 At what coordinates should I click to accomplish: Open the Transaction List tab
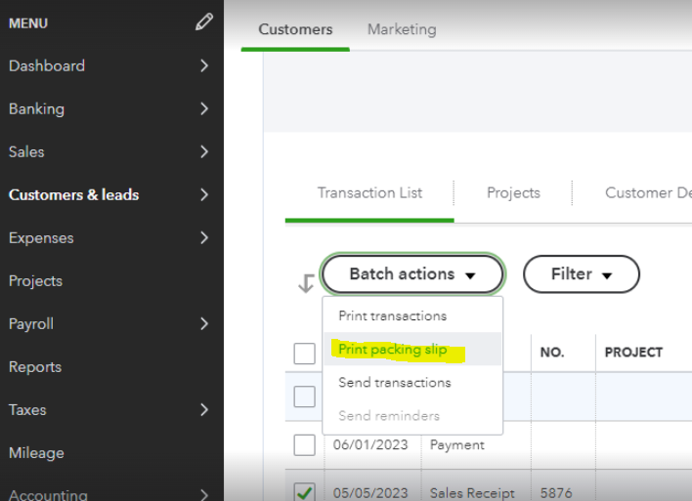point(369,193)
